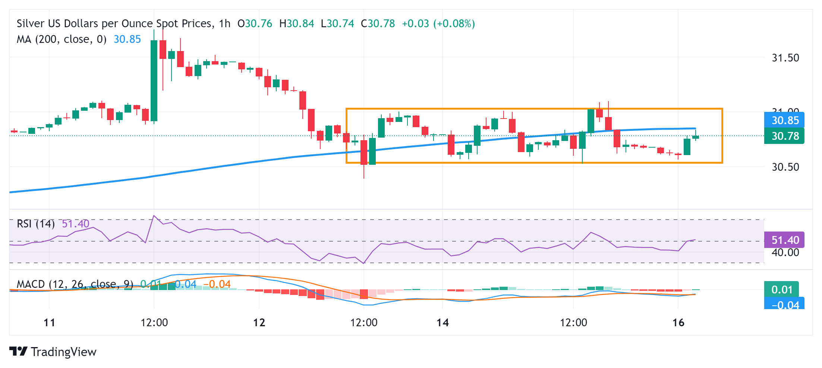822x368 pixels.
Task: Click the date label 16 on time axis
Action: click(x=678, y=323)
